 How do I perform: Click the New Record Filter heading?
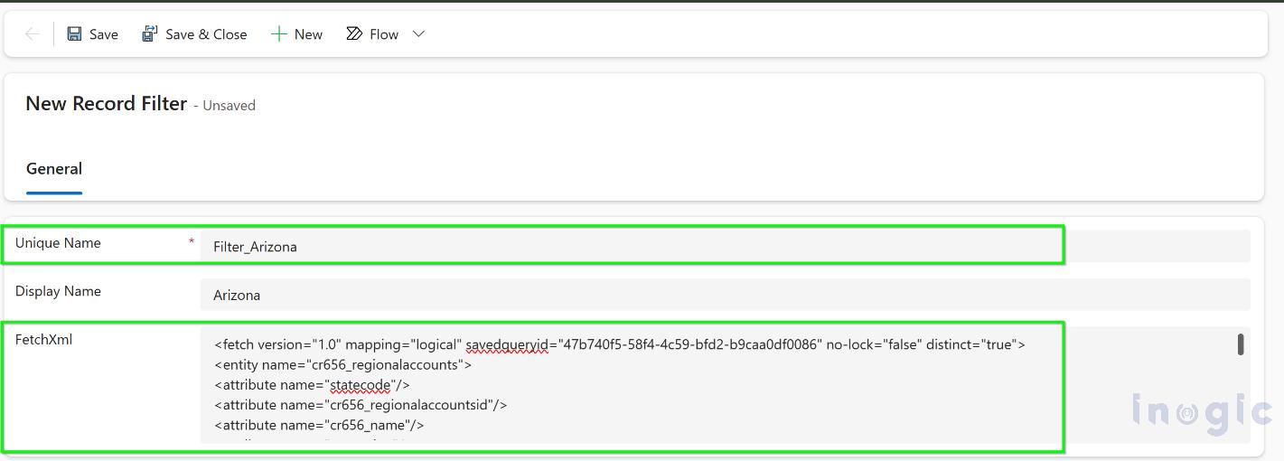coord(106,103)
